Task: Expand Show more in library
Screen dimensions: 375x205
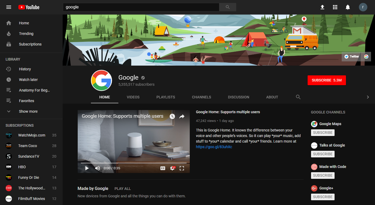Action: [x=31, y=111]
